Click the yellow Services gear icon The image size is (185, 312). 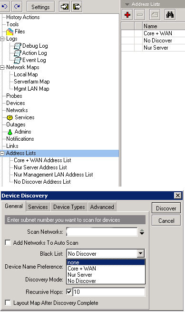(10, 118)
